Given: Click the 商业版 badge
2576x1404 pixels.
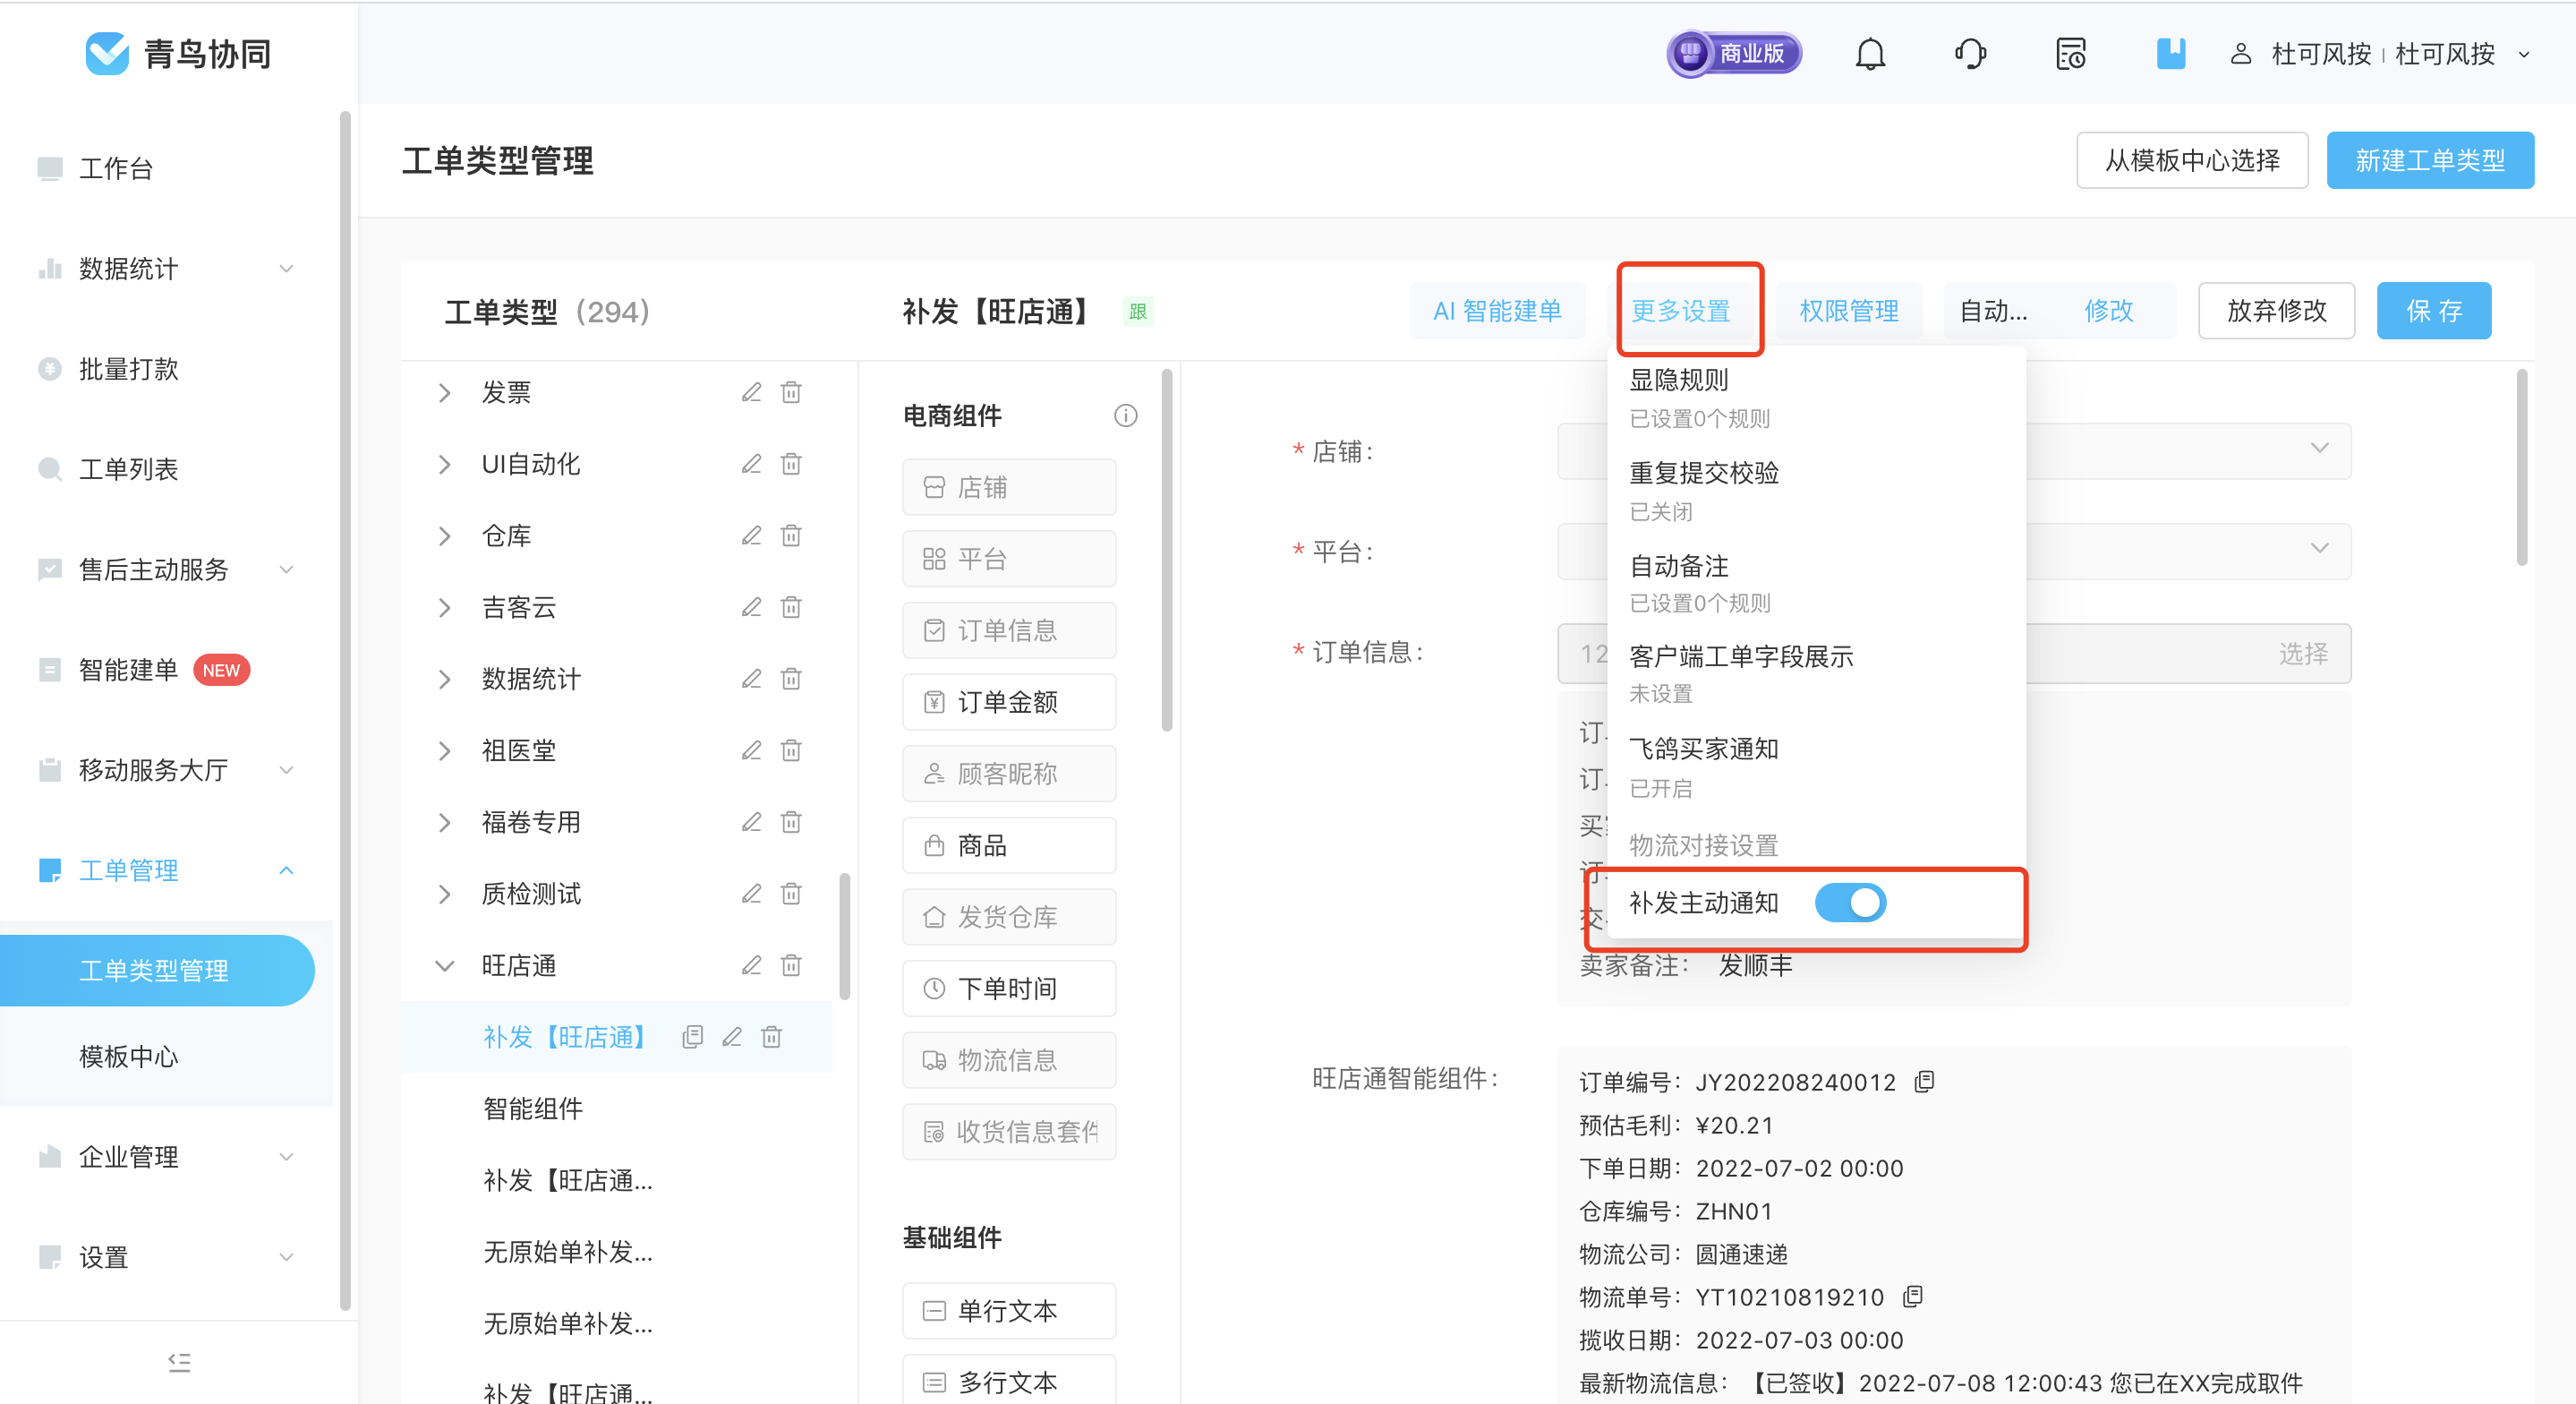Looking at the screenshot, I should pyautogui.click(x=1734, y=54).
